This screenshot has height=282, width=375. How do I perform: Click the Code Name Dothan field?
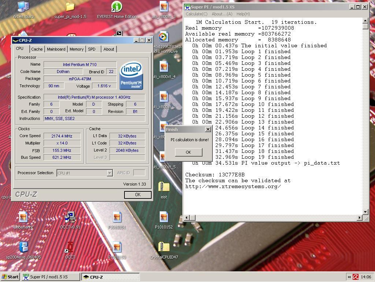(63, 72)
